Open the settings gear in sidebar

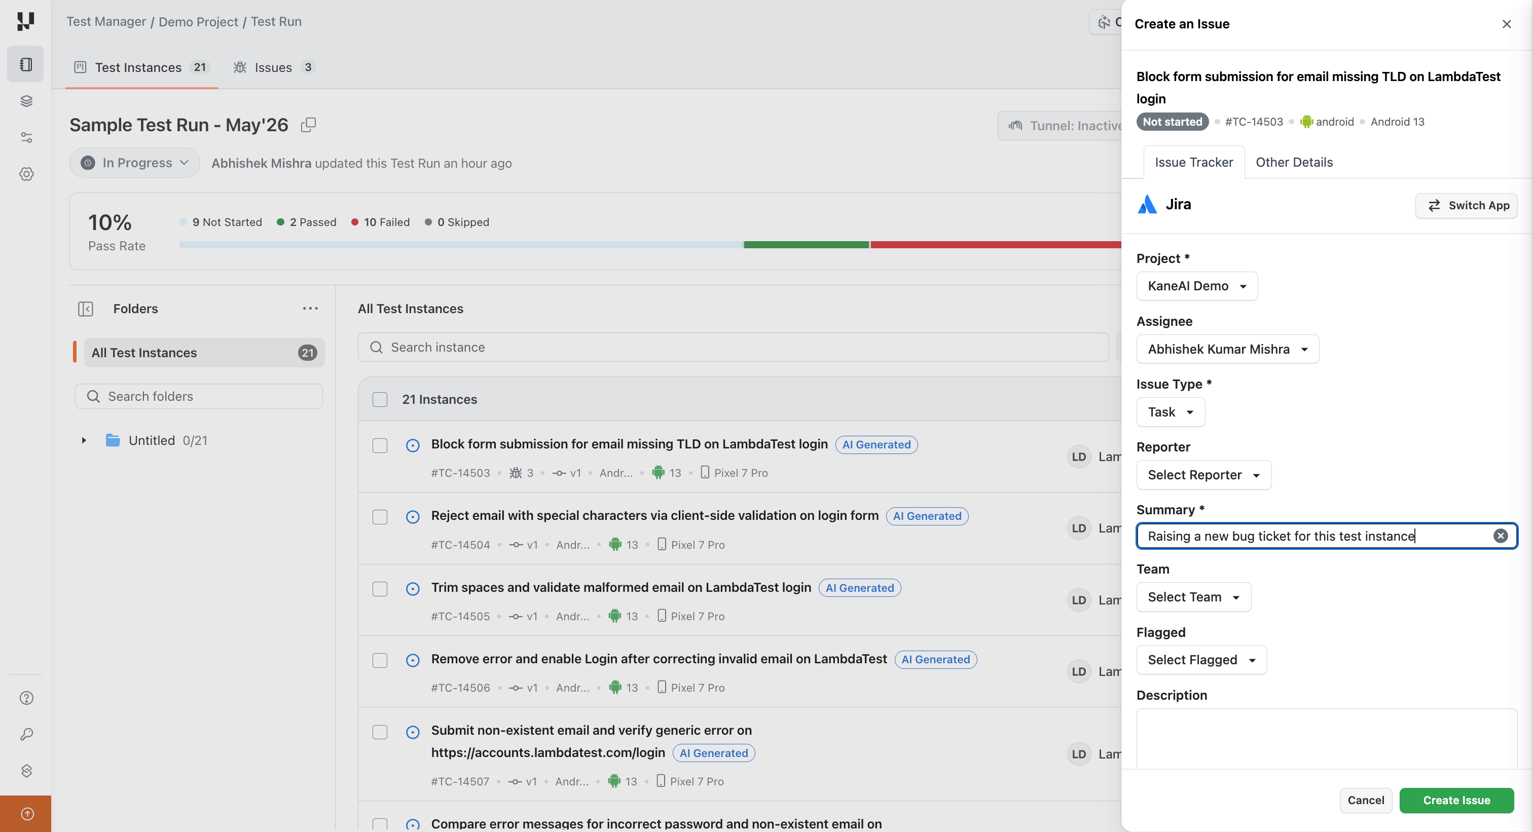click(x=26, y=174)
